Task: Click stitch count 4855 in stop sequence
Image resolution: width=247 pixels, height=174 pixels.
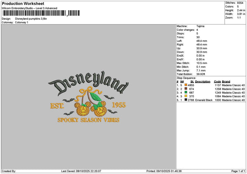Action: point(191,85)
